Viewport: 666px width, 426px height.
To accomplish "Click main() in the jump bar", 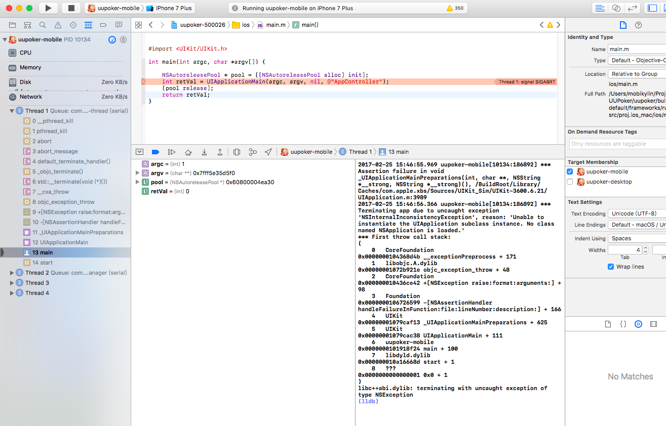I will tap(305, 25).
